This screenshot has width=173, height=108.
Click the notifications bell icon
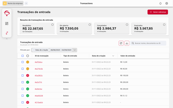(160, 3)
